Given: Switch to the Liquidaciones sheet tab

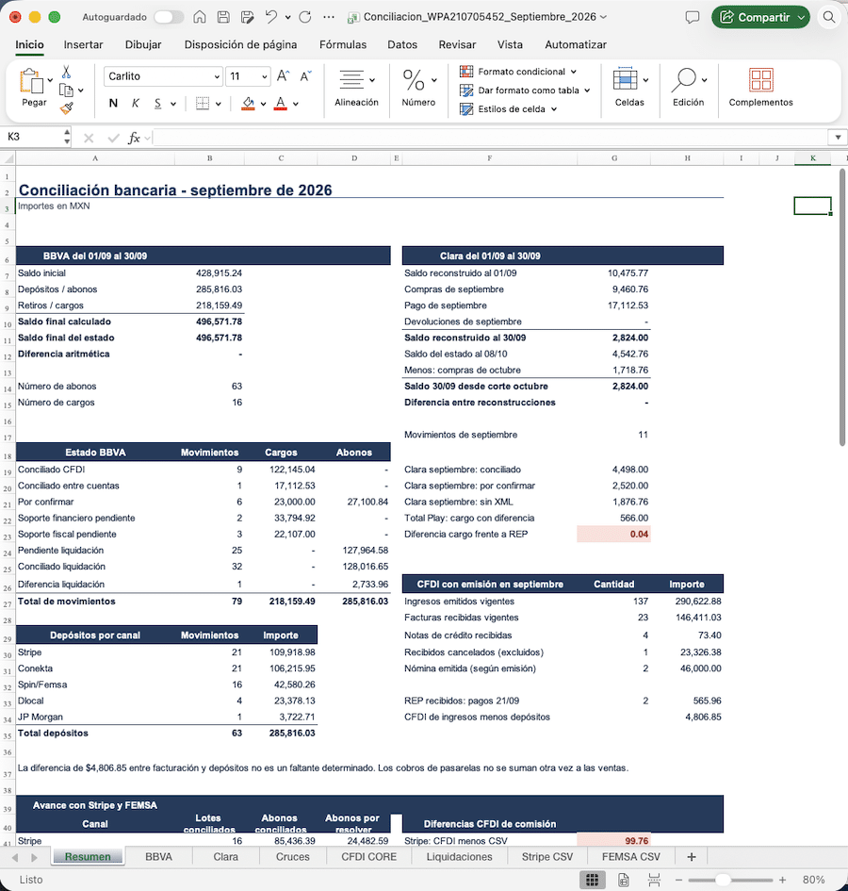Looking at the screenshot, I should coord(459,857).
